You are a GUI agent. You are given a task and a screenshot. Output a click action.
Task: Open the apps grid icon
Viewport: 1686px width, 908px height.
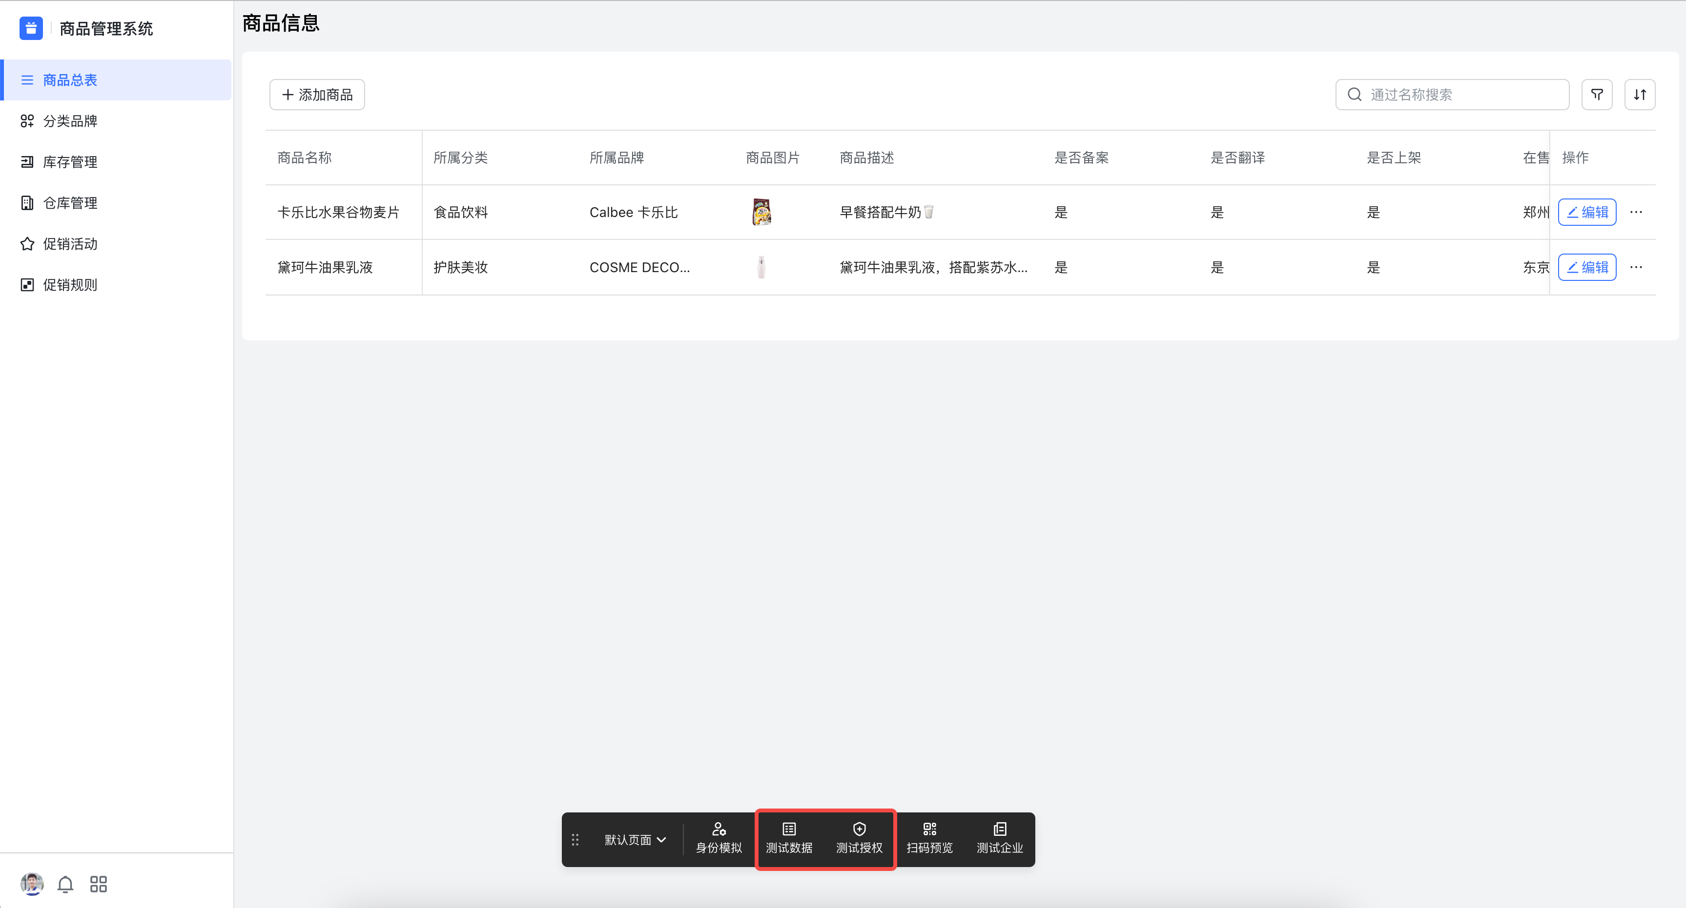[x=98, y=885]
